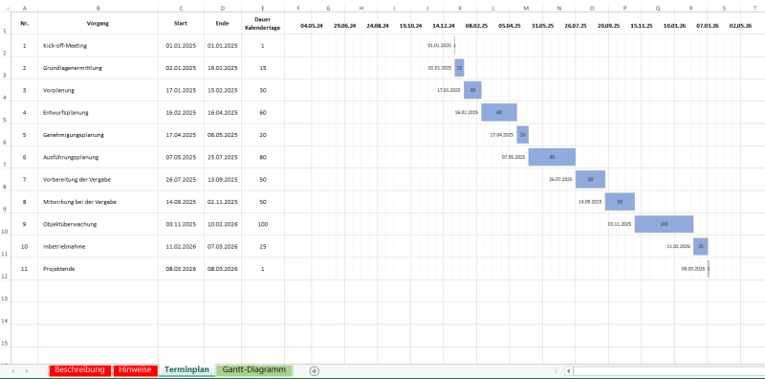The image size is (765, 379).
Task: Select the Grundlagenermittlung cell
Action: [98, 68]
